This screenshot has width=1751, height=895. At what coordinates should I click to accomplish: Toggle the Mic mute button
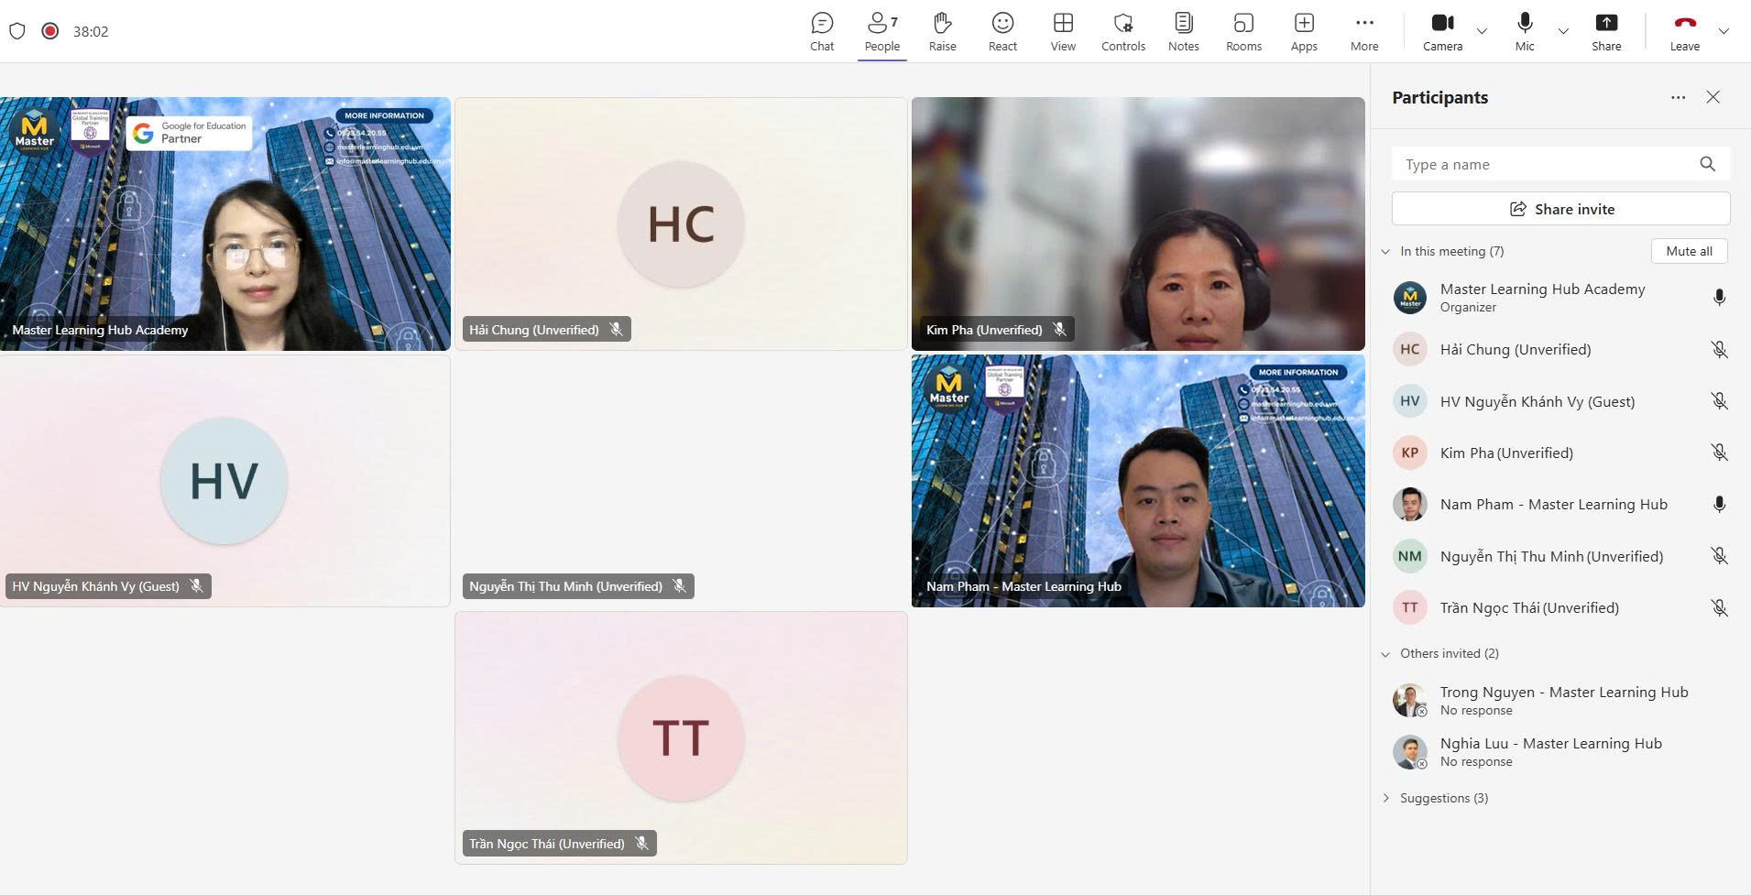1525,31
